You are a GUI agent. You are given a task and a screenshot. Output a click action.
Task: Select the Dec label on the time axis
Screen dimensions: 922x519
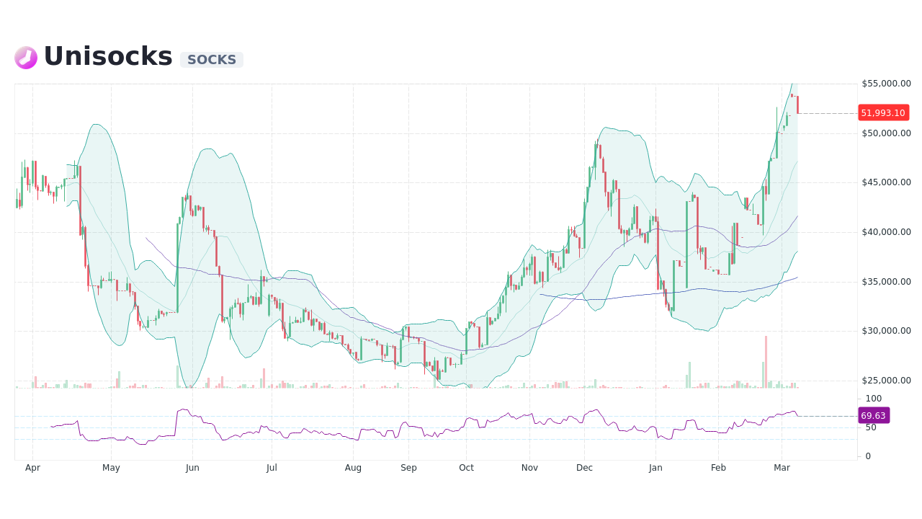click(584, 467)
